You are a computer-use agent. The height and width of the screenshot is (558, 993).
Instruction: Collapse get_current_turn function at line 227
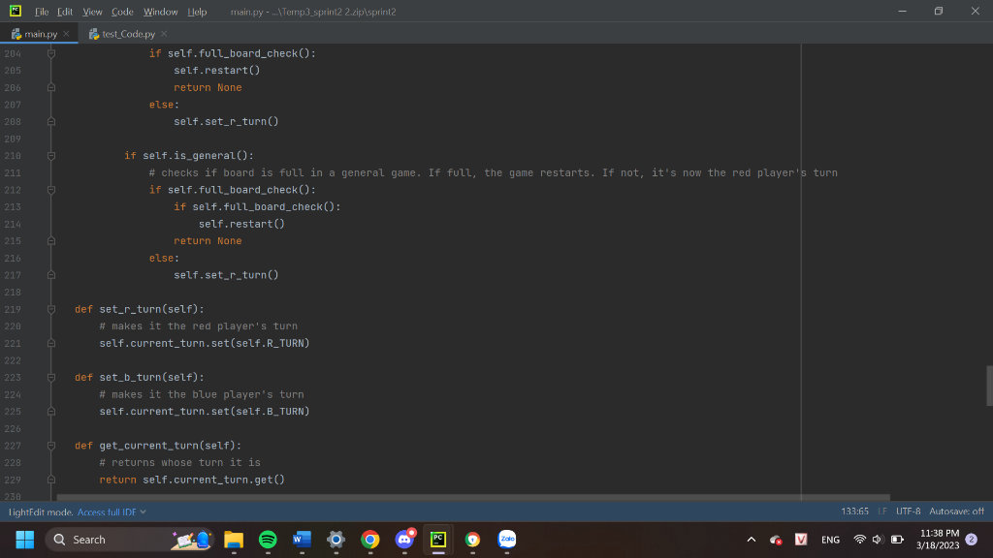click(51, 446)
